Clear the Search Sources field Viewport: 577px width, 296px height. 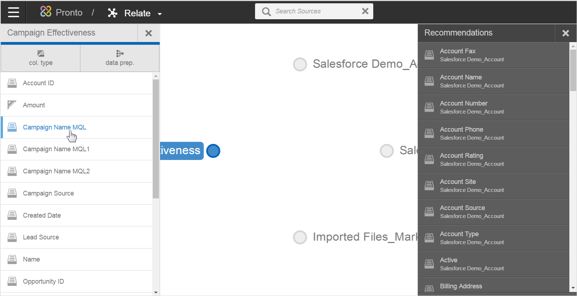pos(365,11)
